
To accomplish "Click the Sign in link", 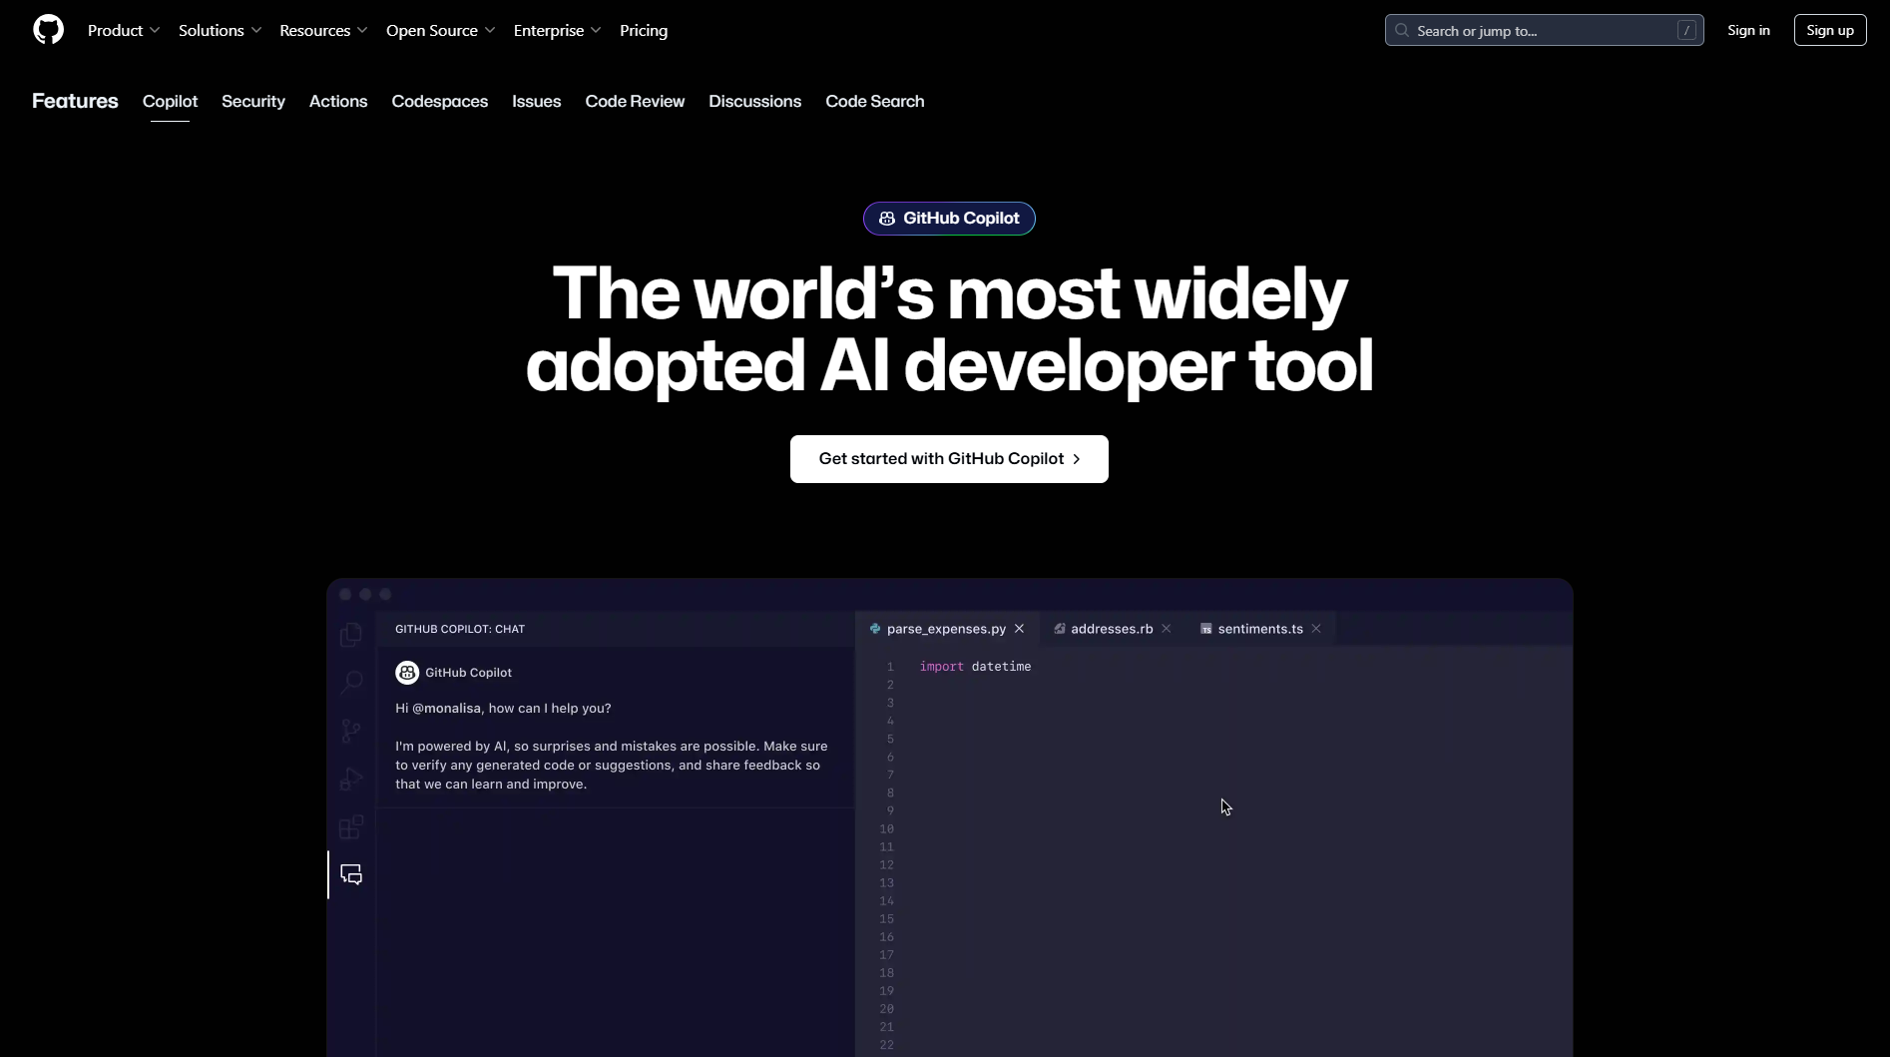I will pos(1748,30).
